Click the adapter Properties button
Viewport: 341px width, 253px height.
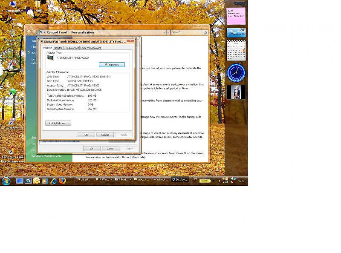click(x=112, y=65)
